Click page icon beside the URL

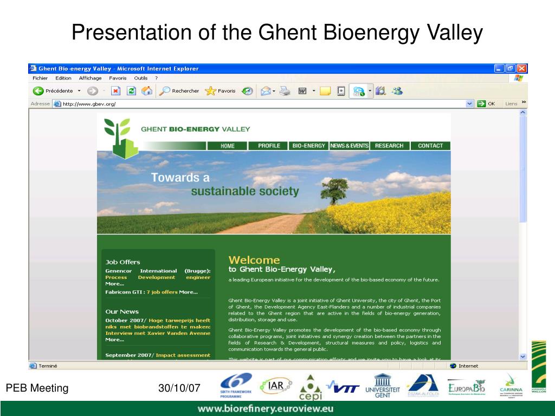pyautogui.click(x=57, y=103)
